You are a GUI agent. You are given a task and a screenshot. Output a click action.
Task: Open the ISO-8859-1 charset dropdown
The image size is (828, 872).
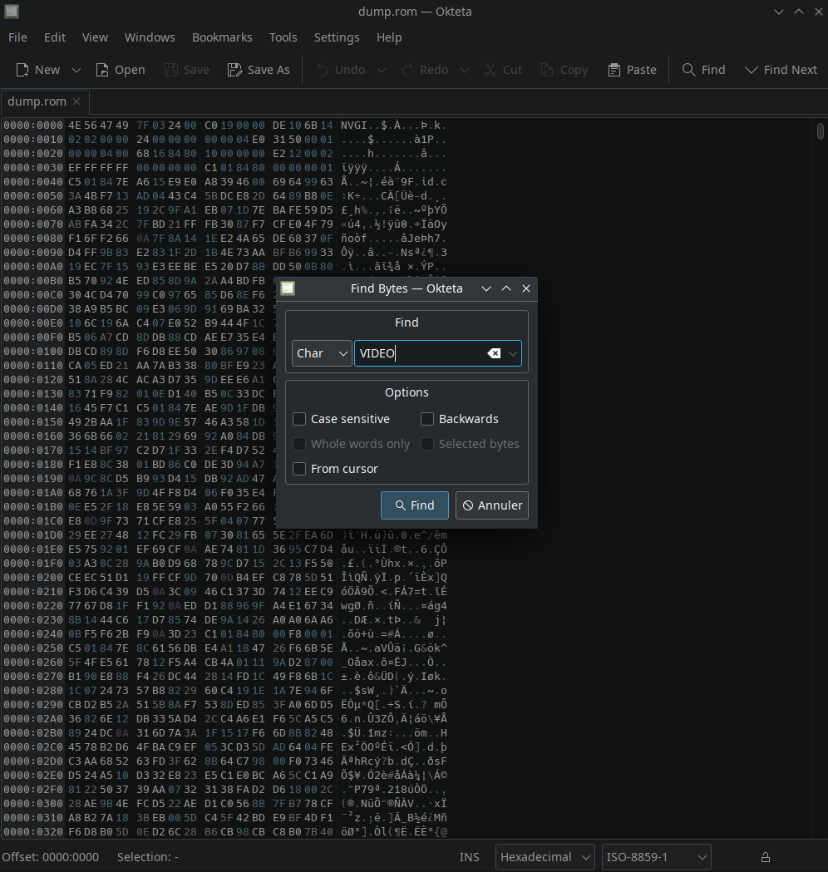656,857
